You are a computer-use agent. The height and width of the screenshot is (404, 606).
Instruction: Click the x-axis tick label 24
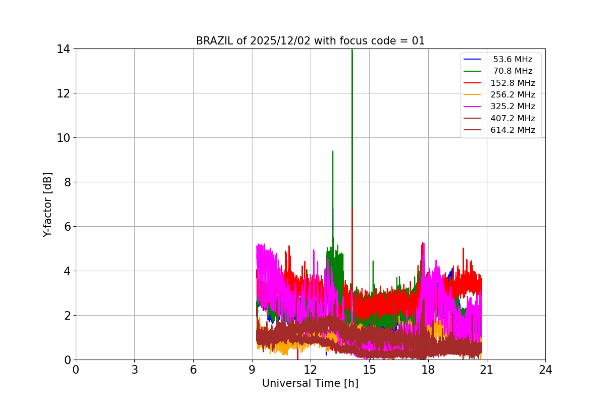pyautogui.click(x=545, y=370)
